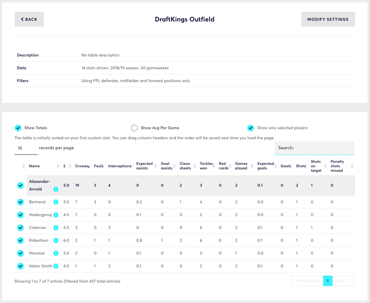Deselect the Coleman row checkbox
The width and height of the screenshot is (370, 303).
20,228
